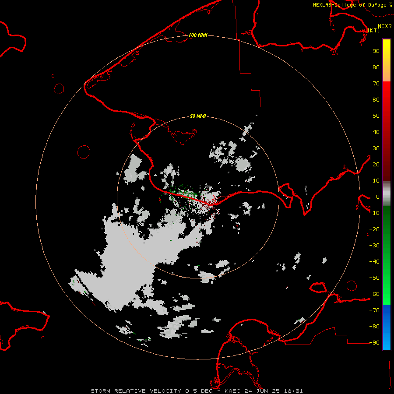Select the 0 value on velocity scale
394x394 pixels.
(378, 197)
